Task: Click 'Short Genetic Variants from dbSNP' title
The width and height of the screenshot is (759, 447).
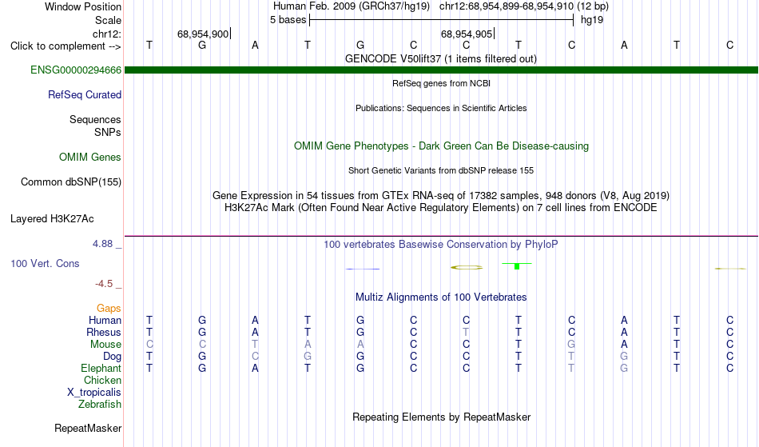Action: (x=441, y=170)
